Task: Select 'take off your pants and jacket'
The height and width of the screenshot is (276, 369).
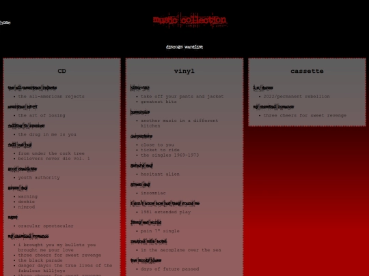Action: point(182,97)
